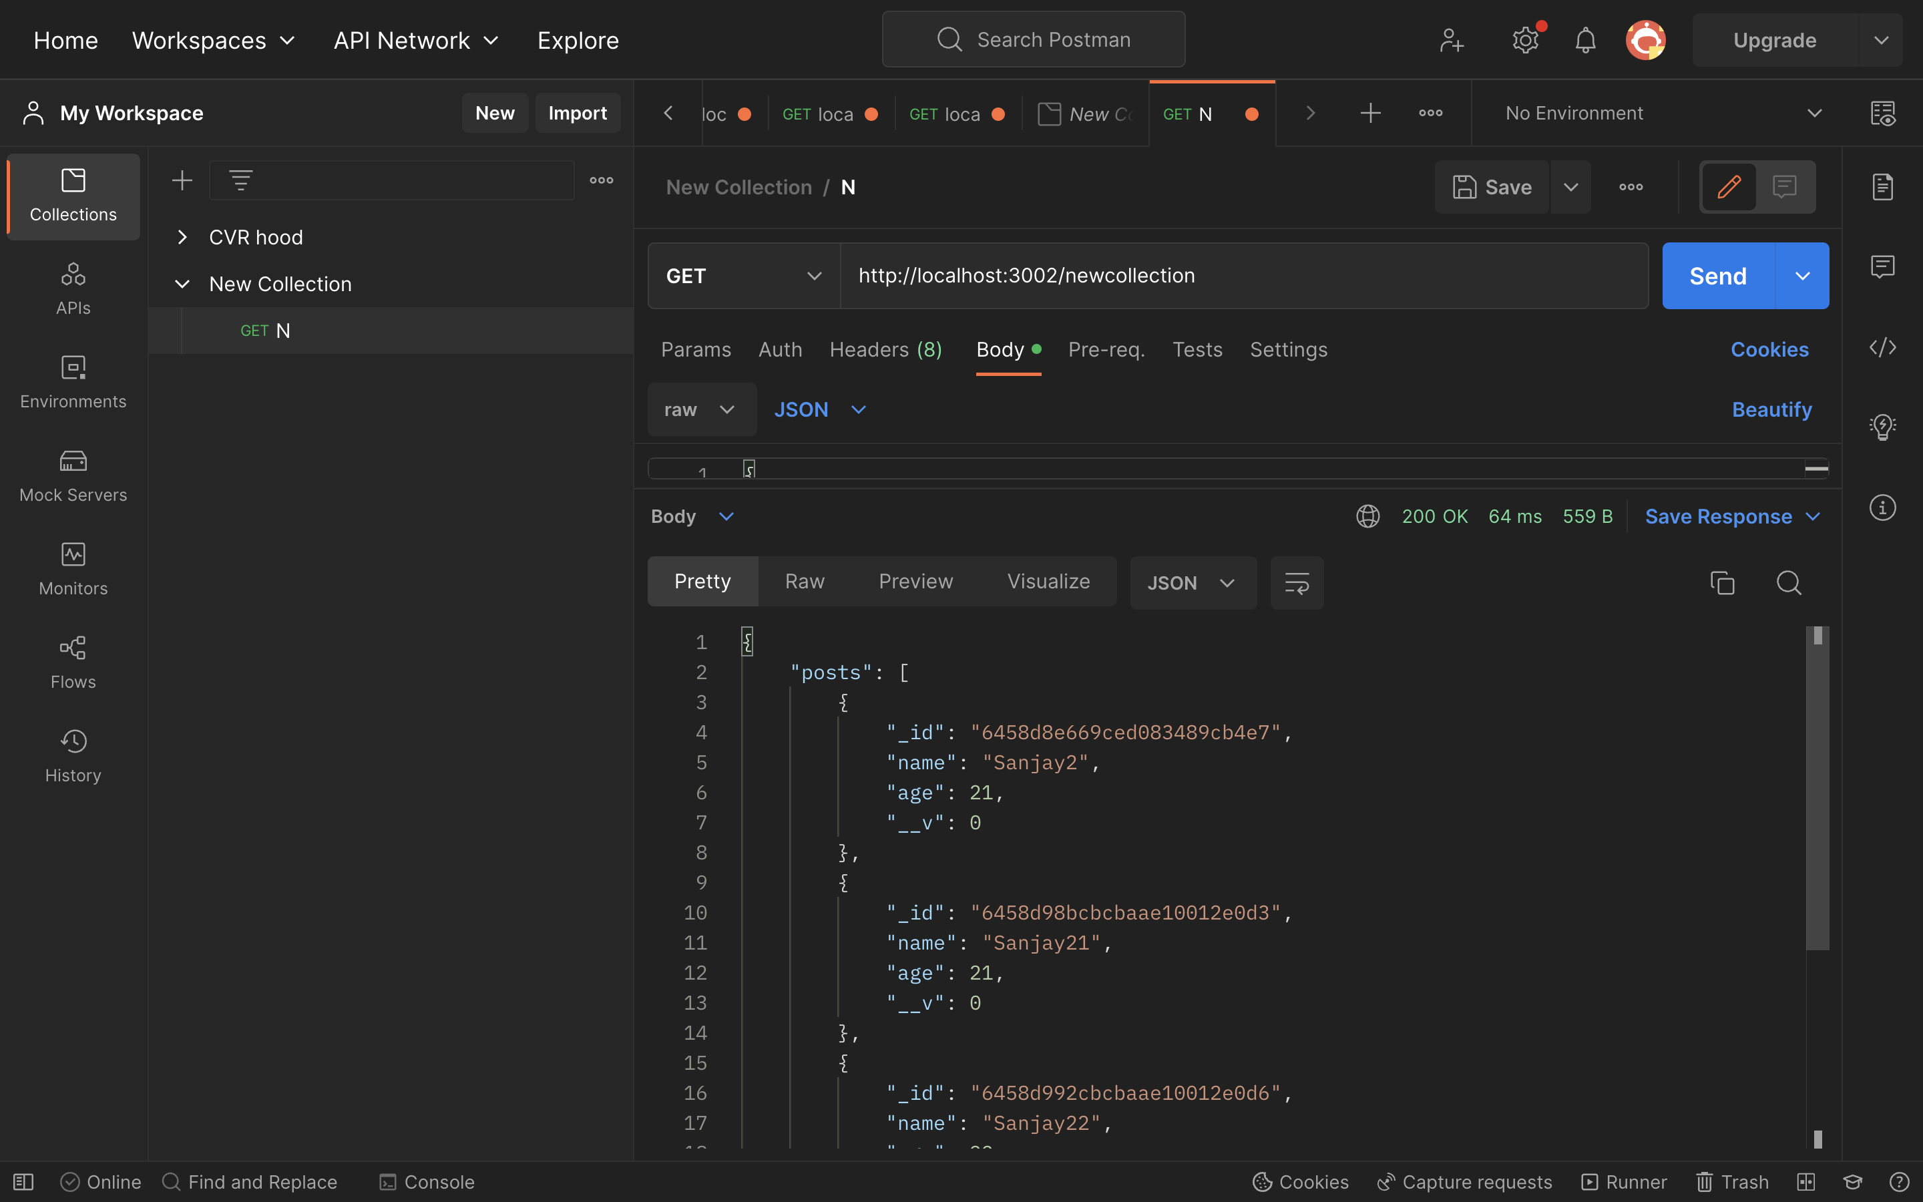This screenshot has width=1923, height=1202.
Task: Open the Mock Servers panel
Action: (72, 475)
